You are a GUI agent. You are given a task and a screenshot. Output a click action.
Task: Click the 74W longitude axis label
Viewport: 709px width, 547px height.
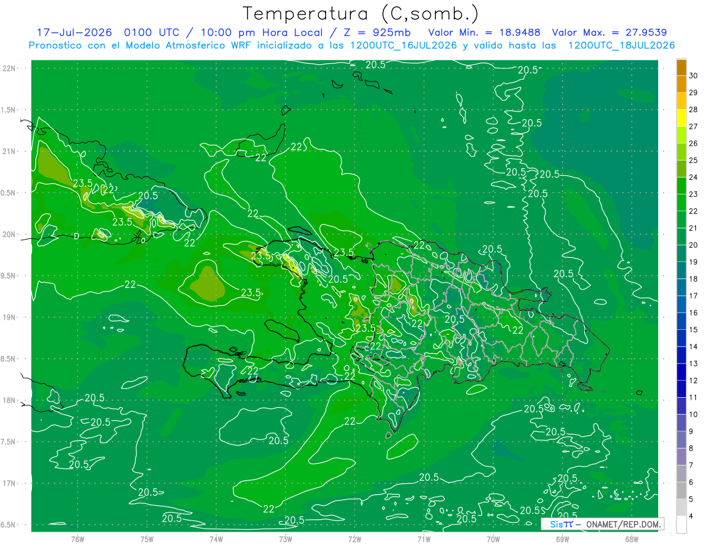click(x=216, y=539)
